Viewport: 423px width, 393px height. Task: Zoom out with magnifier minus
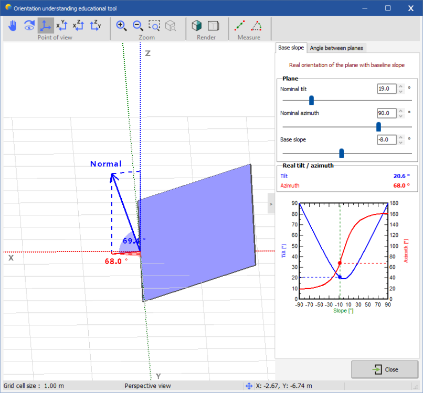(138, 26)
